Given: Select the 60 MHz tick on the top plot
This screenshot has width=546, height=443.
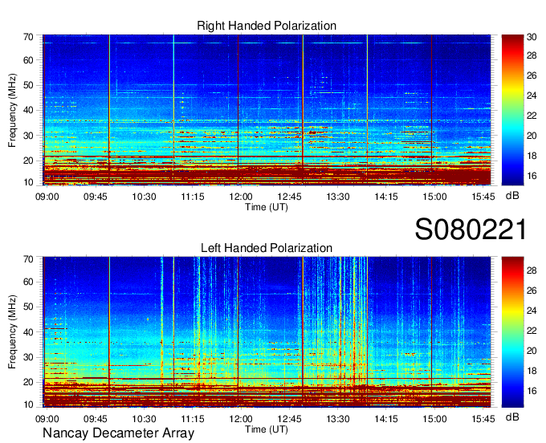Looking at the screenshot, I should tap(28, 60).
